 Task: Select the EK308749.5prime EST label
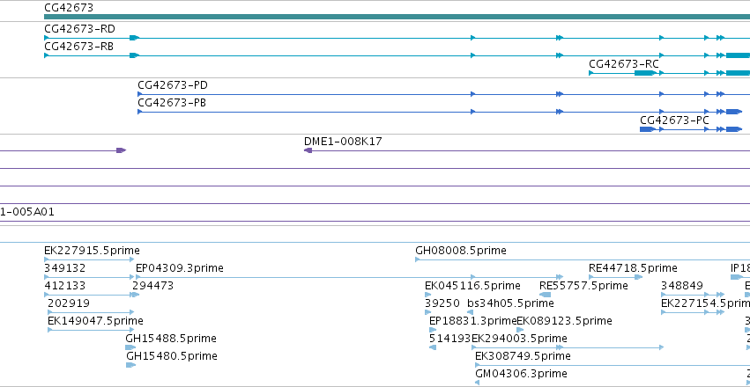coord(523,356)
